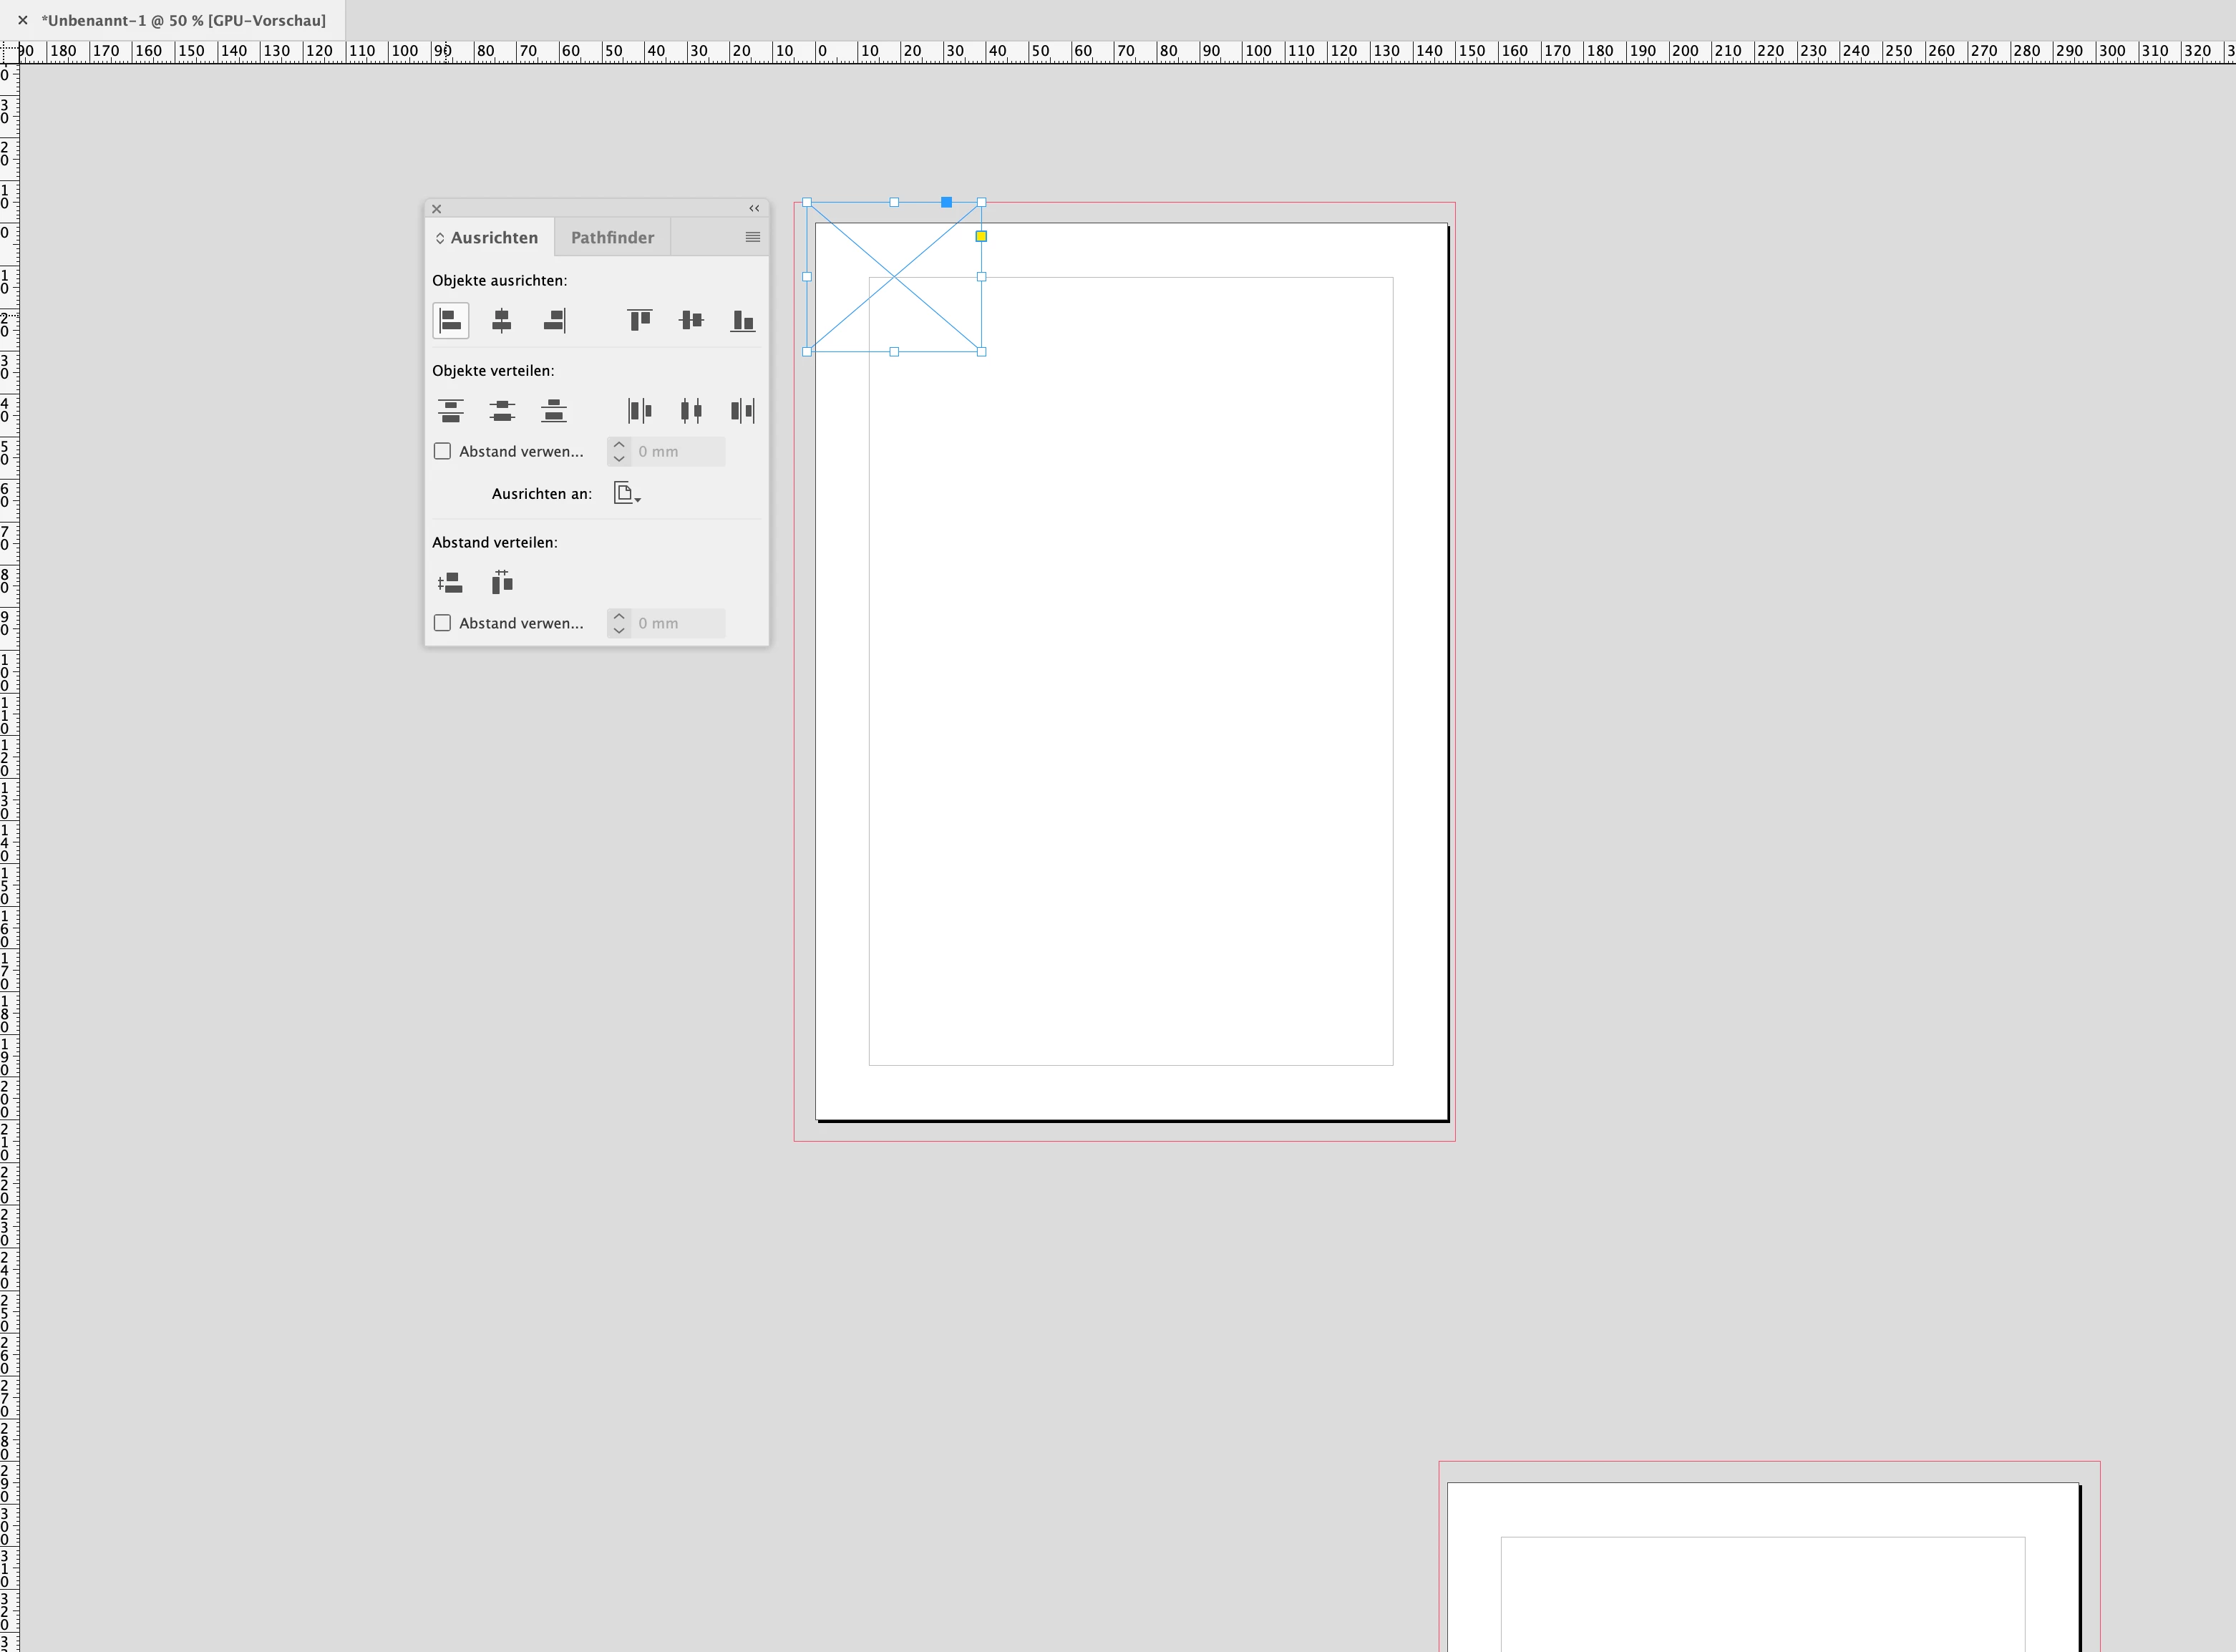Align horizontal centers icon

click(x=502, y=320)
